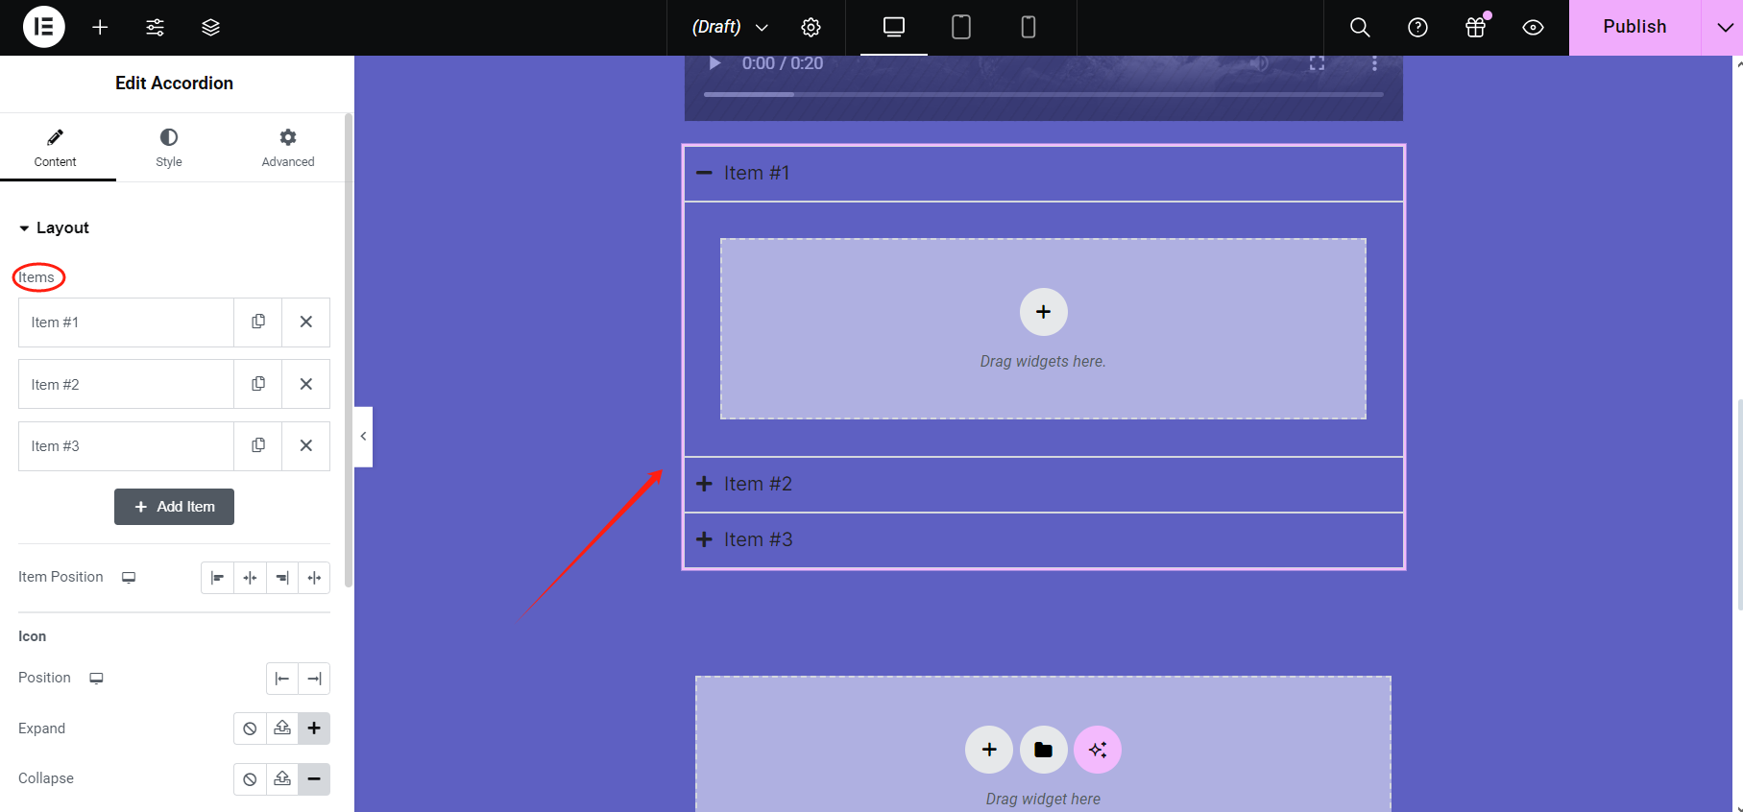
Task: Remove Item #3 from items list
Action: click(x=305, y=445)
